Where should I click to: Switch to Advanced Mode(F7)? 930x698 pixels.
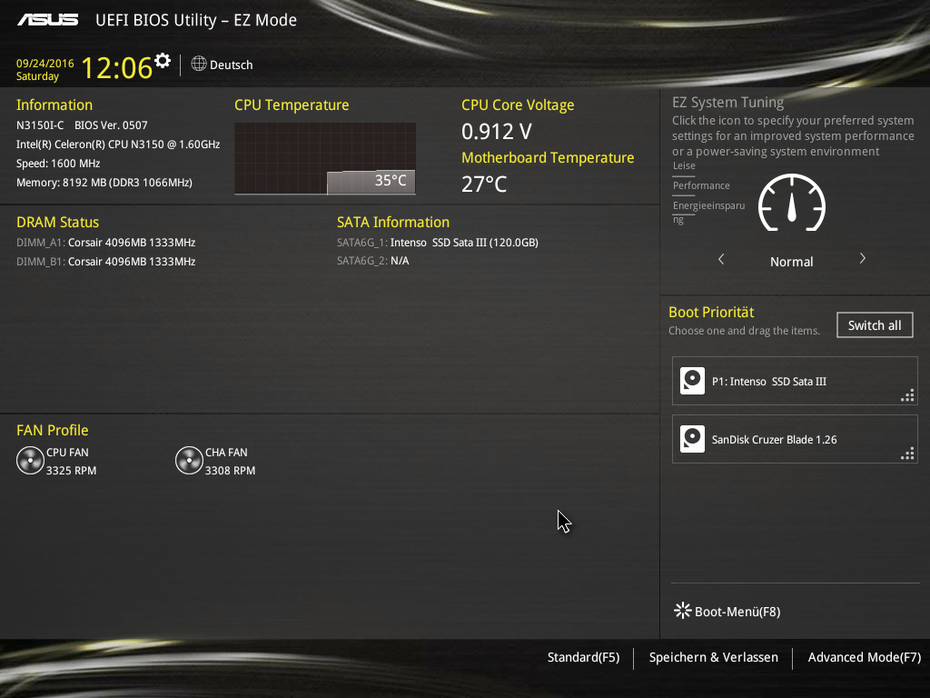(865, 657)
